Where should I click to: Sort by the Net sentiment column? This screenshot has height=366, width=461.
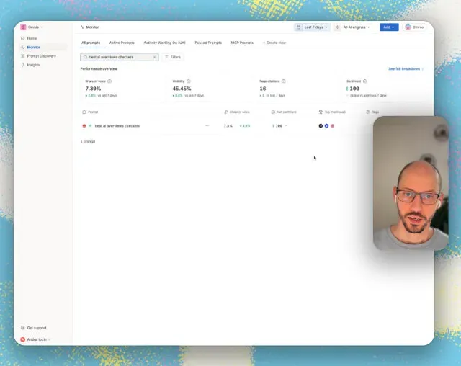click(284, 112)
